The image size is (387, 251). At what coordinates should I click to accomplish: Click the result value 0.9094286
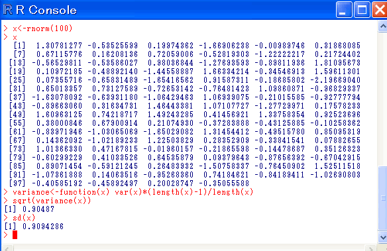pyautogui.click(x=43, y=226)
